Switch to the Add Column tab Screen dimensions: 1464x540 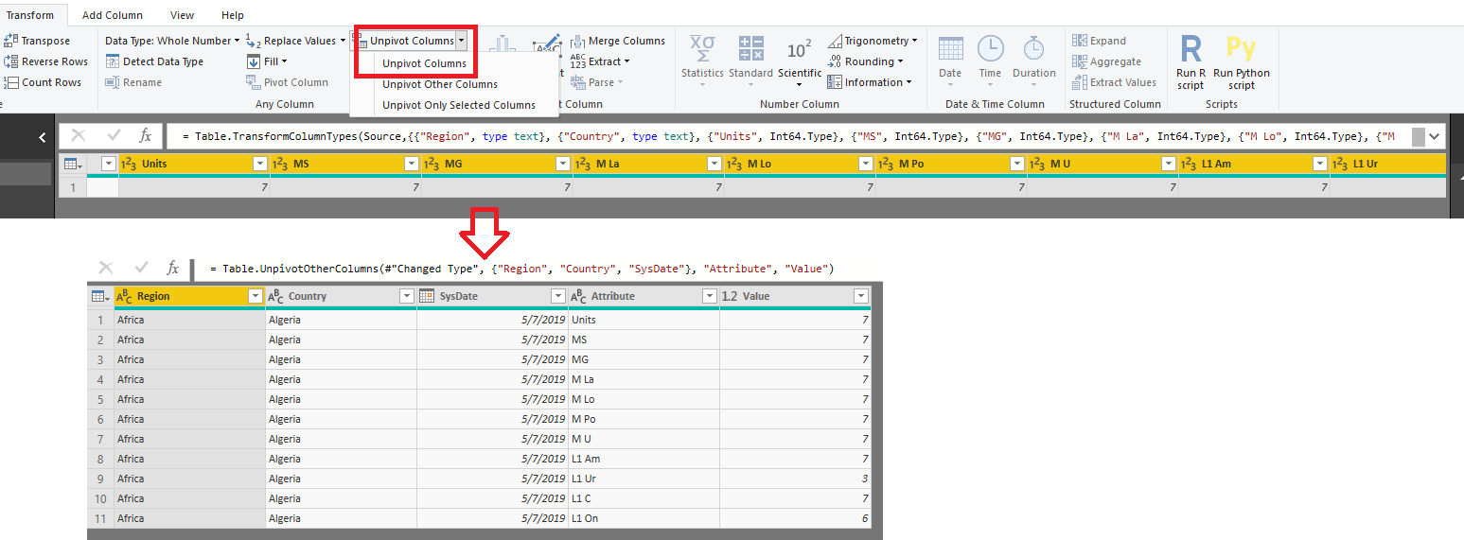point(113,15)
